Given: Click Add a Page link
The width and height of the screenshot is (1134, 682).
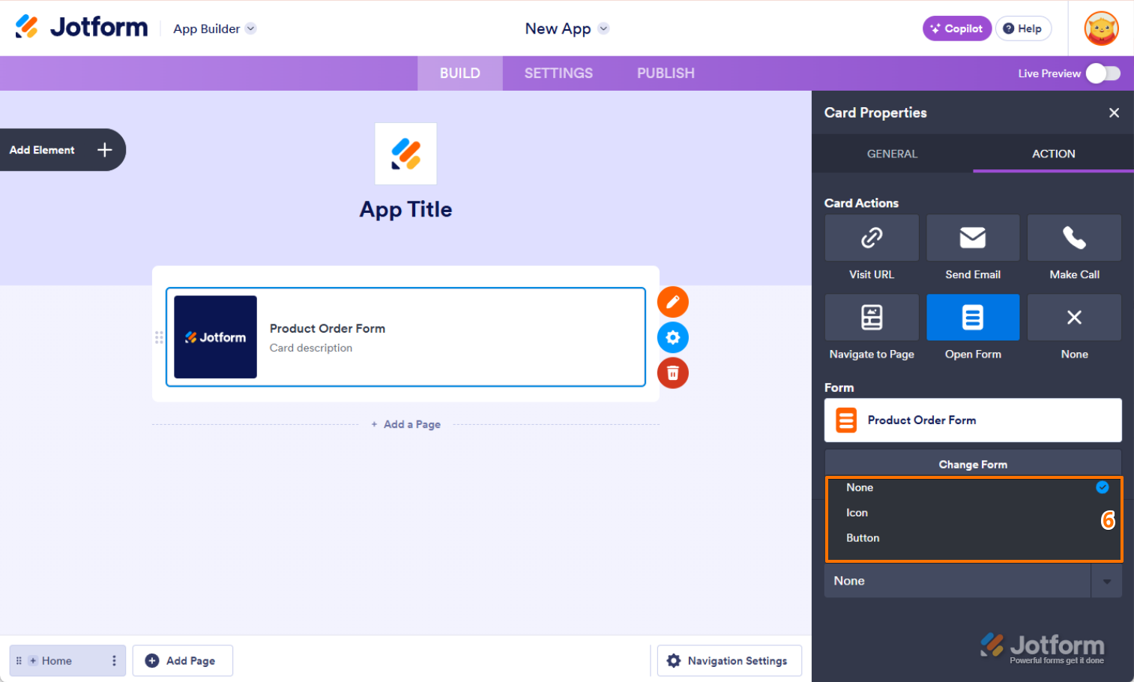Looking at the screenshot, I should click(405, 424).
